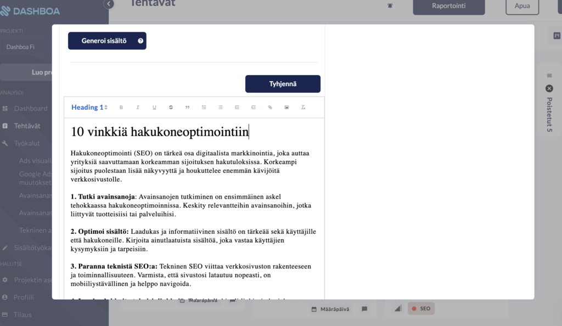Click the '3. Paranna teknistä SEO:a:' text
This screenshot has width=562, height=326.
pyautogui.click(x=114, y=266)
